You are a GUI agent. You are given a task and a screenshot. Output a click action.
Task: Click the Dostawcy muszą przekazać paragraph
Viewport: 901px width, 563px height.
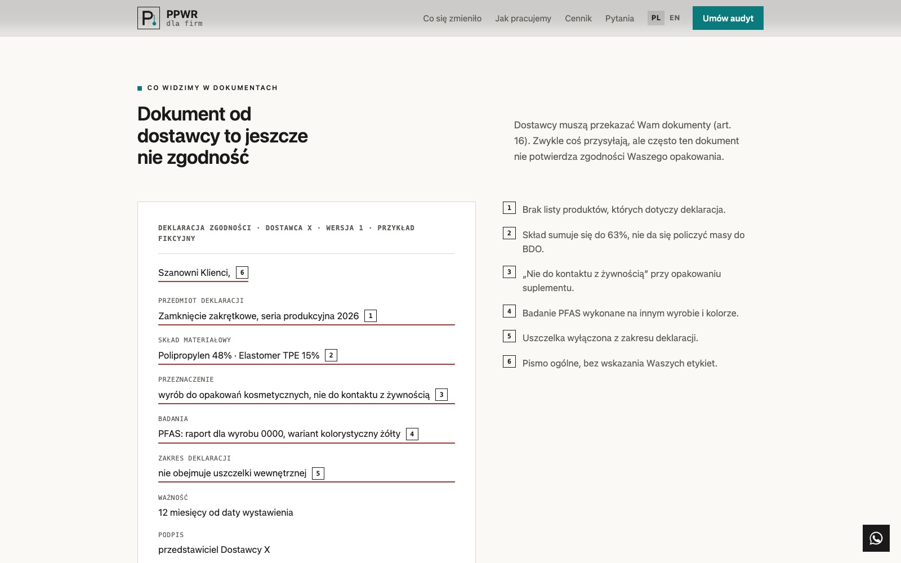[x=626, y=141]
